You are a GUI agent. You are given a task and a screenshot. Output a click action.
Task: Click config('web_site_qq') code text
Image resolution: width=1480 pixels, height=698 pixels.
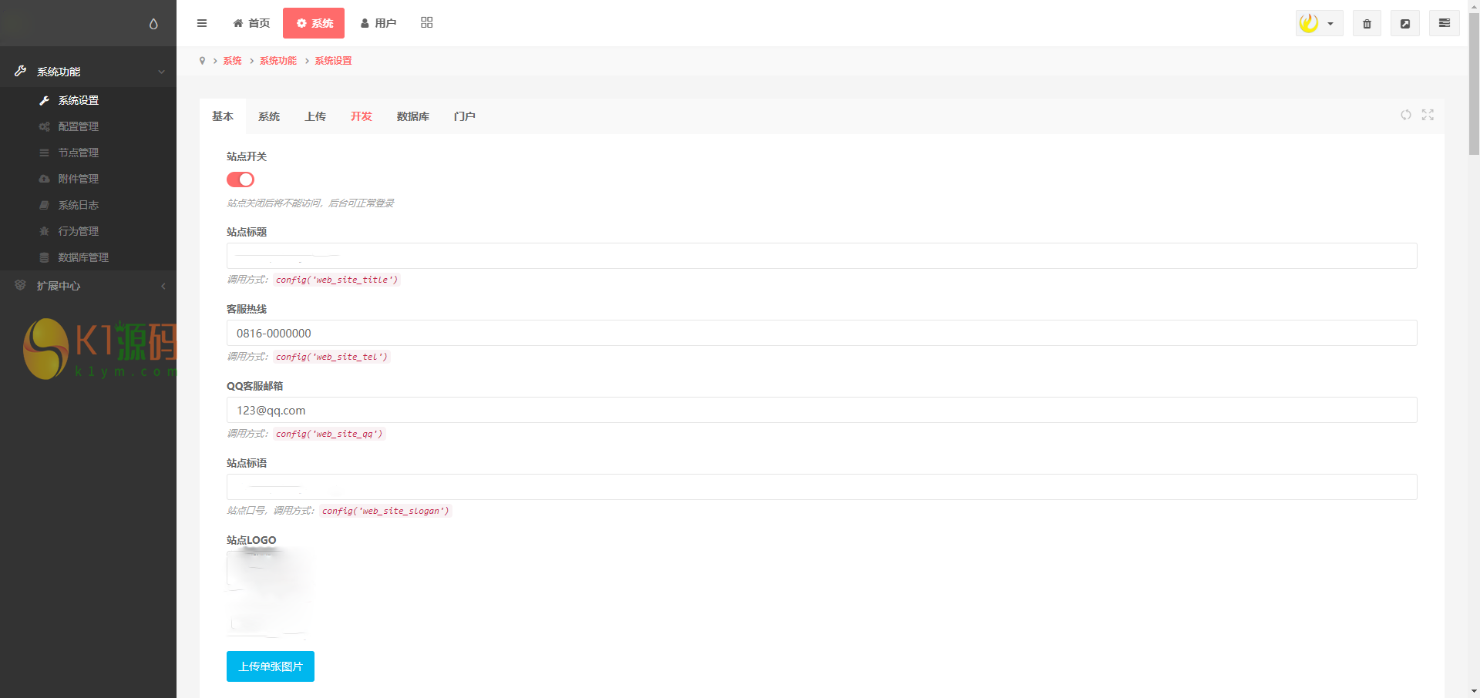tap(329, 434)
